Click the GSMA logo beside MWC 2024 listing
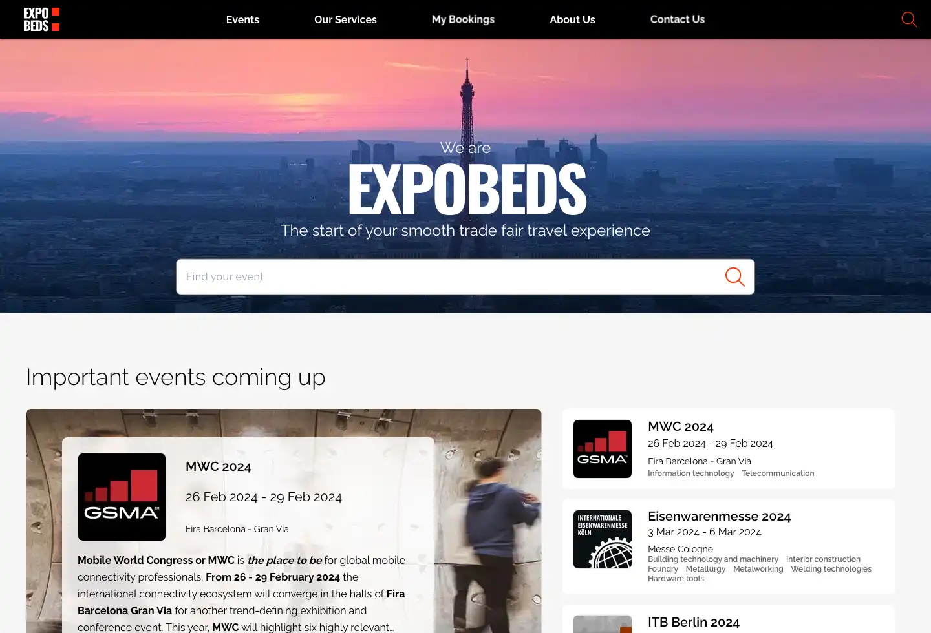The image size is (931, 633). click(603, 449)
